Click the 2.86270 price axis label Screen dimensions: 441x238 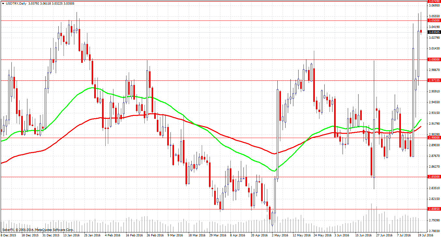pyautogui.click(x=434, y=167)
